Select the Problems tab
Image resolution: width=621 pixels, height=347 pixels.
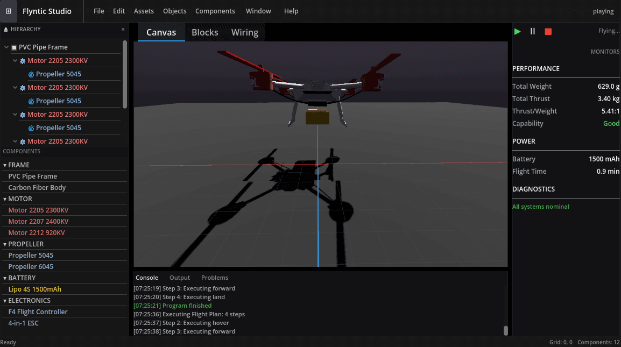pyautogui.click(x=215, y=278)
